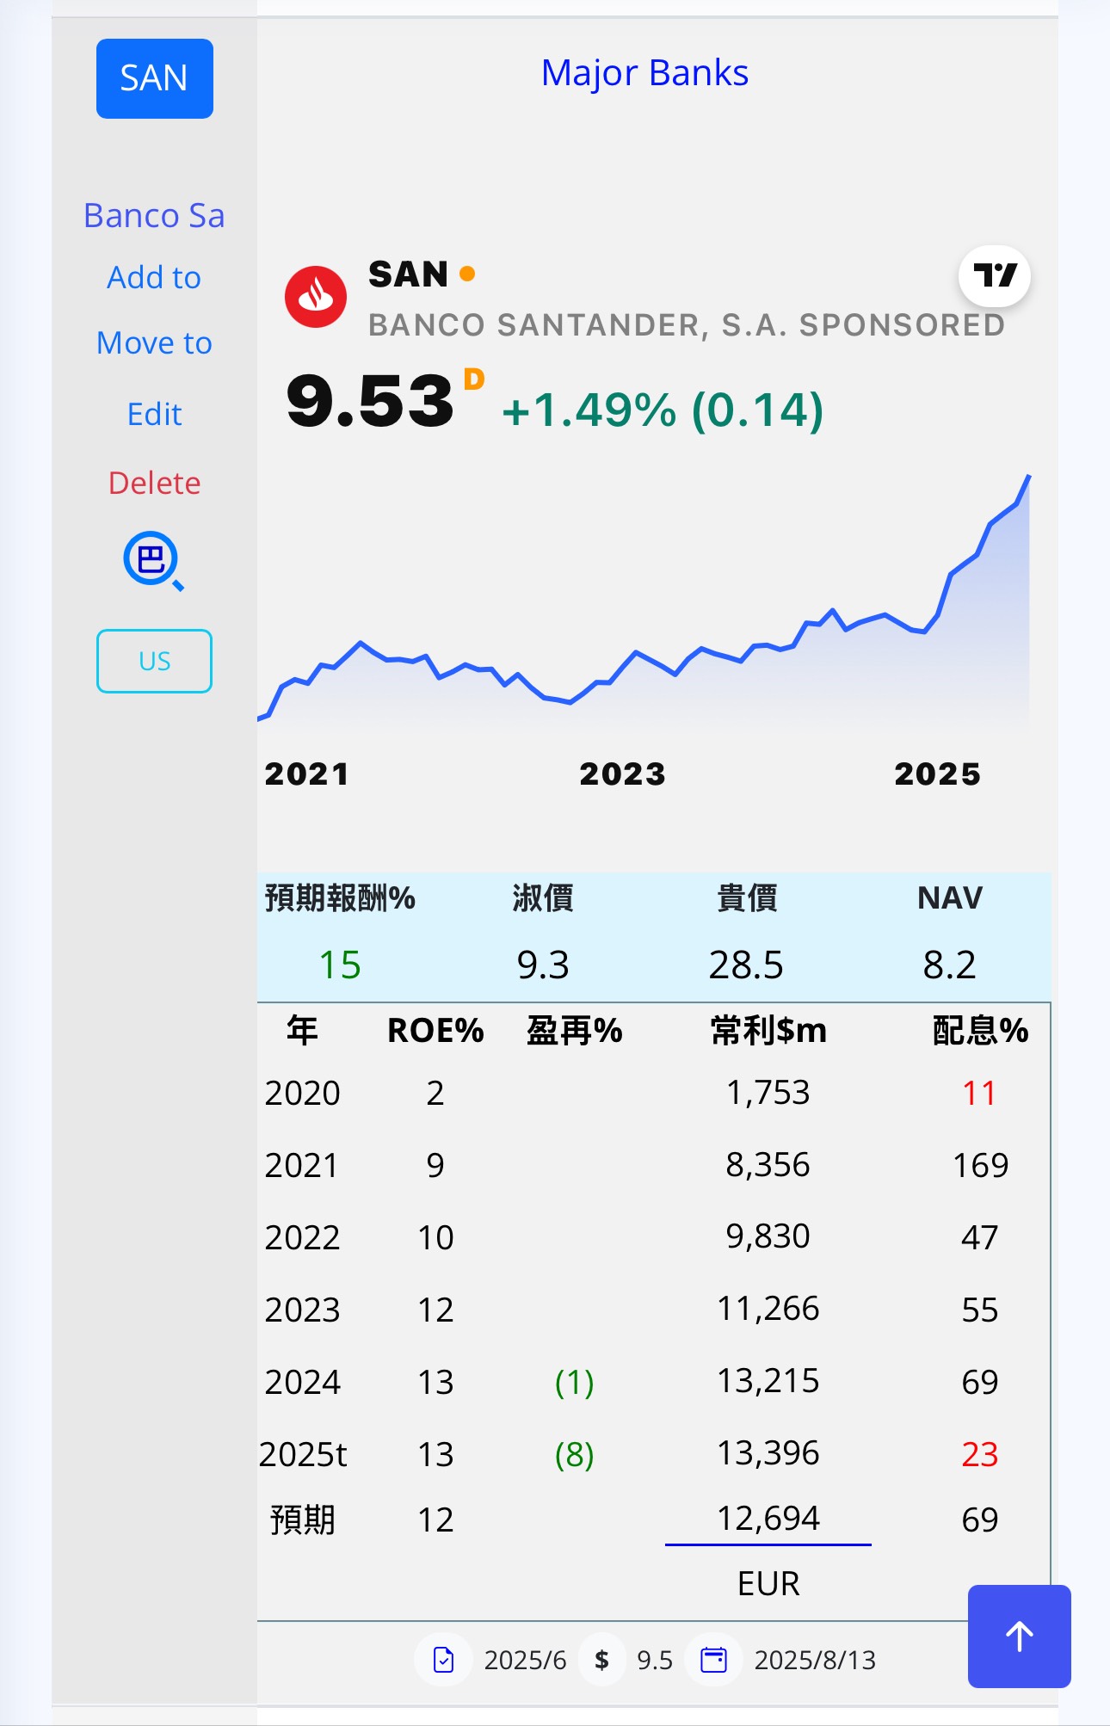1110x1726 pixels.
Task: Click the EUR currency label
Action: coord(768,1583)
